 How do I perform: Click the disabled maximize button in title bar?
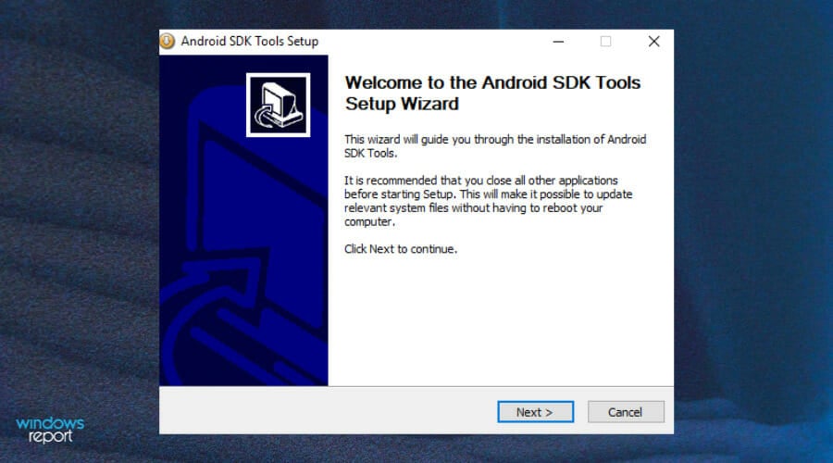click(x=605, y=42)
